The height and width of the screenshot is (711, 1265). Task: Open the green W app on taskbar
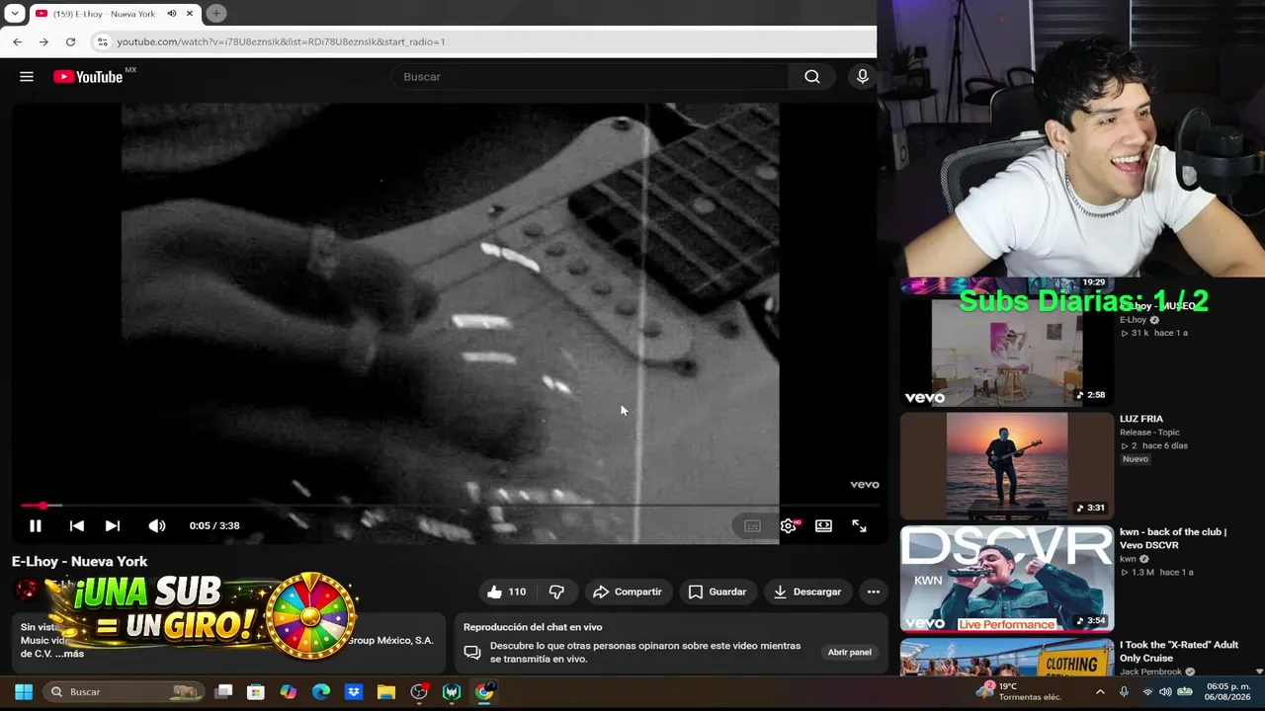coord(452,692)
